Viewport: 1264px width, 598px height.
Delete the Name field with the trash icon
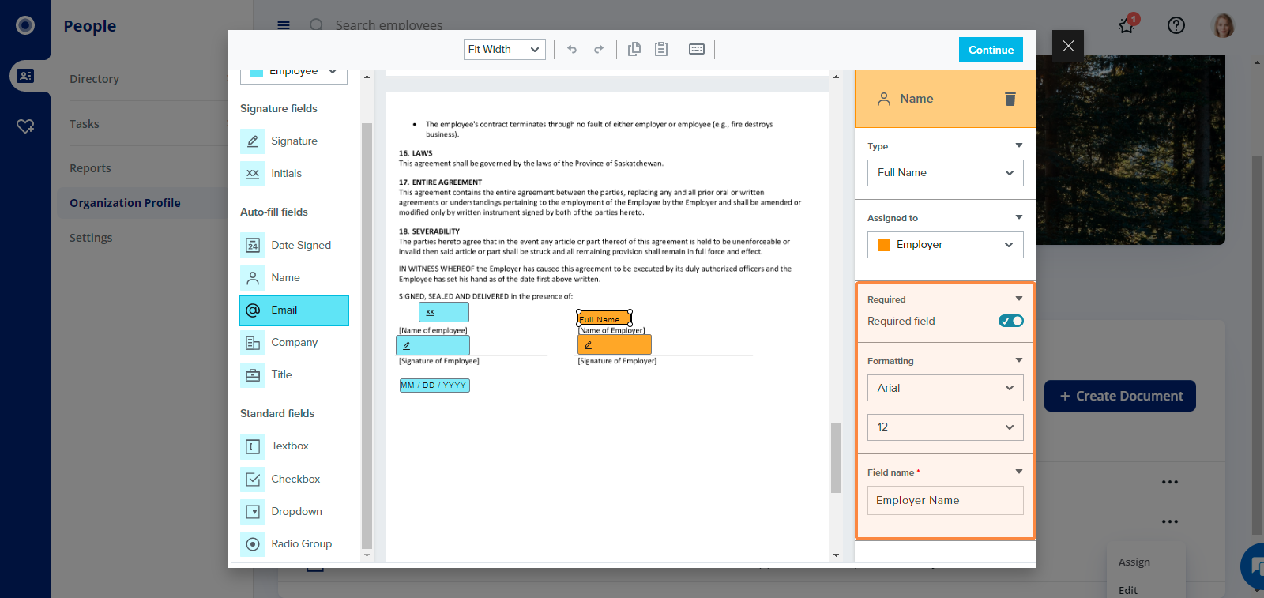click(x=1010, y=99)
